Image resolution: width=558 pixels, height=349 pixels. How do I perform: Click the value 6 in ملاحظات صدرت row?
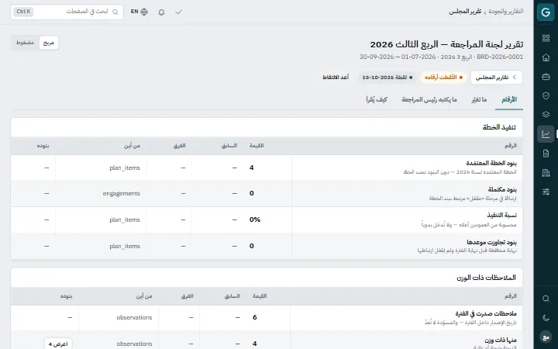tap(254, 317)
